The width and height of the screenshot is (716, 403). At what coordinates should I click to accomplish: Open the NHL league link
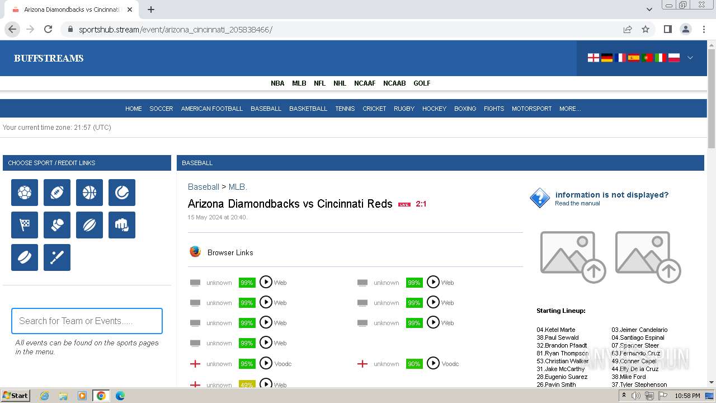click(340, 83)
